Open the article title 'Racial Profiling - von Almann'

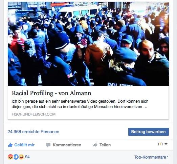pos(51,94)
